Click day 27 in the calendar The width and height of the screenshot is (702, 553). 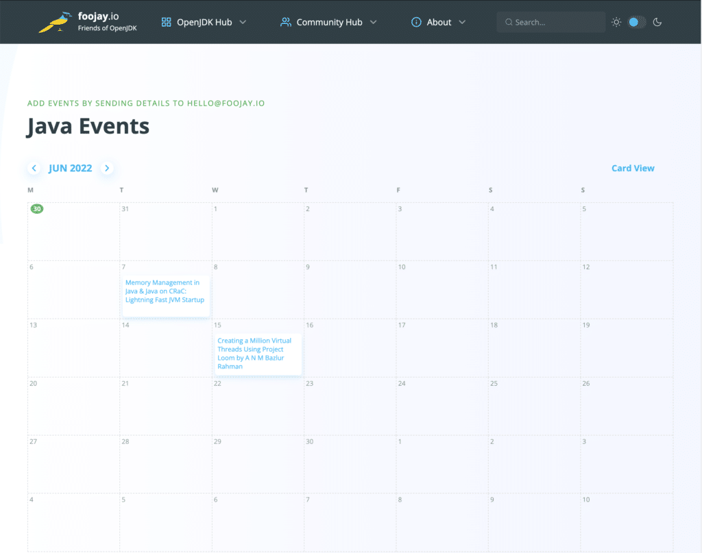coord(33,441)
